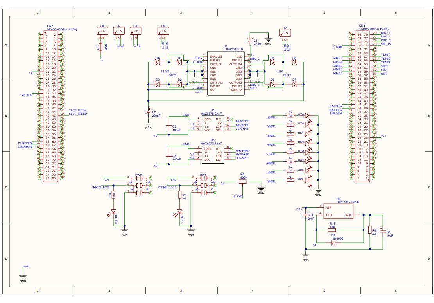The image size is (434, 303).
Task: Select resistor R12 150 ohm
Action: 332,230
